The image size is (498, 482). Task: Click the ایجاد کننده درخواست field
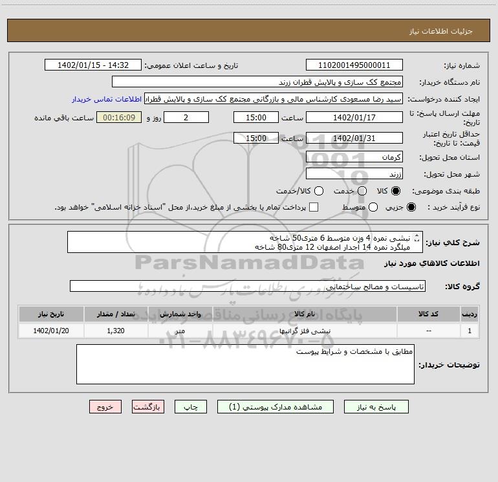click(274, 98)
